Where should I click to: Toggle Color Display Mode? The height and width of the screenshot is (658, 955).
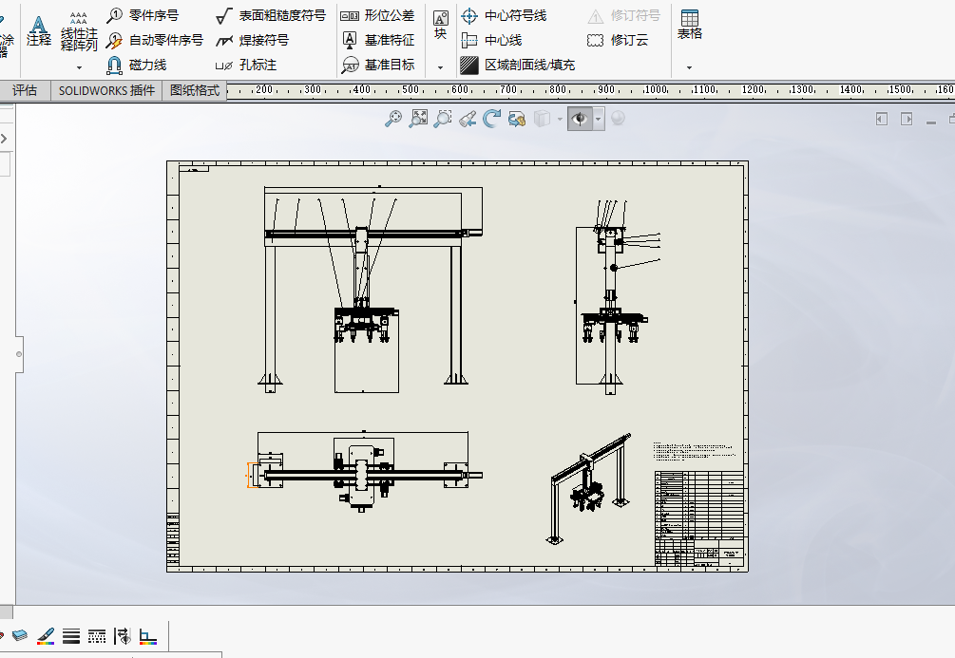coord(148,637)
